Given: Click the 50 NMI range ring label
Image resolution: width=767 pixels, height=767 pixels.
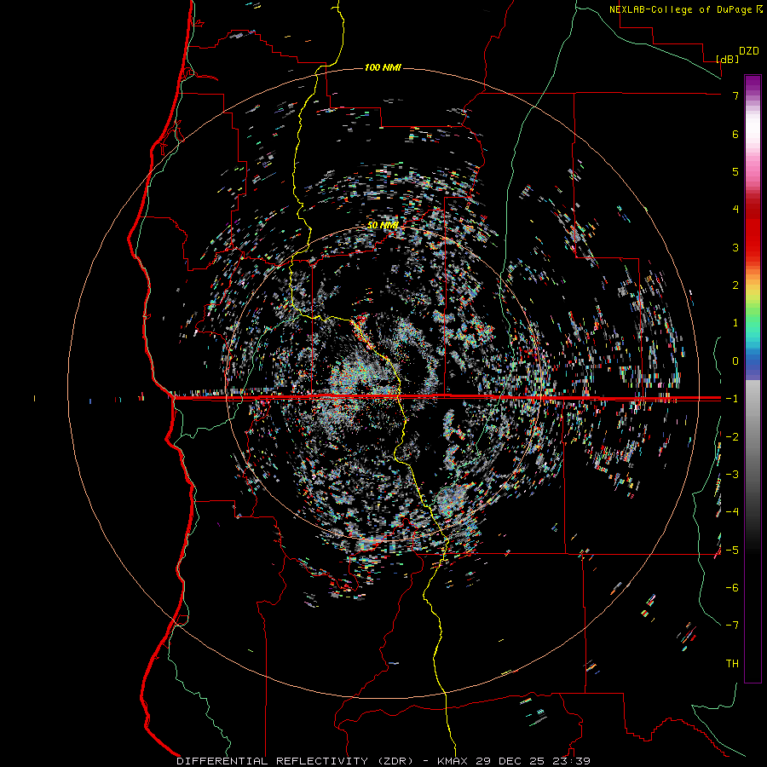Looking at the screenshot, I should click(383, 225).
